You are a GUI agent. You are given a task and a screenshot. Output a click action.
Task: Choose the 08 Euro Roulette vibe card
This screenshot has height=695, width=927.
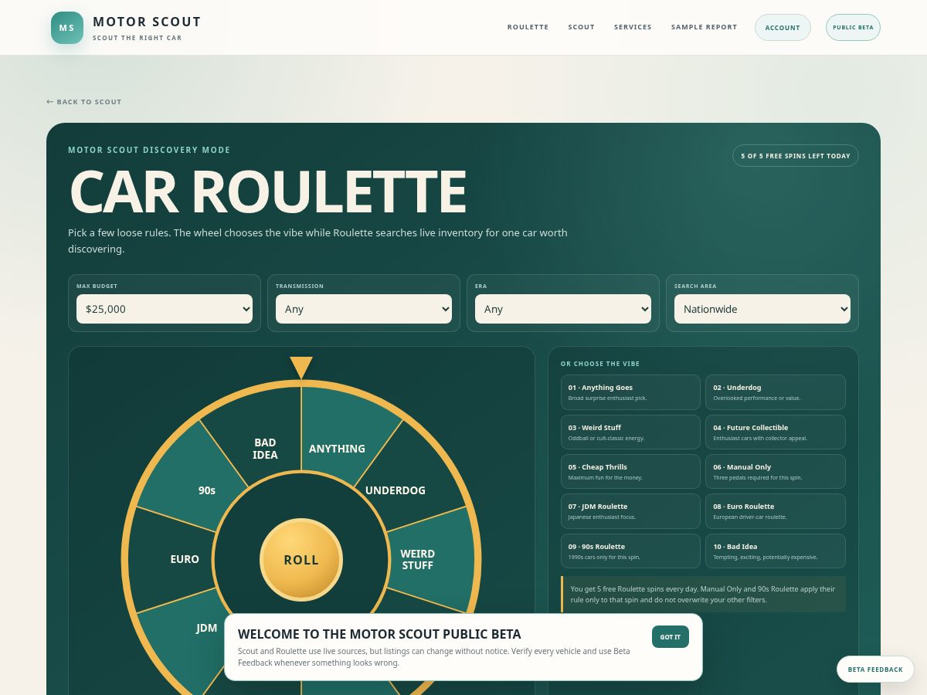click(x=776, y=511)
